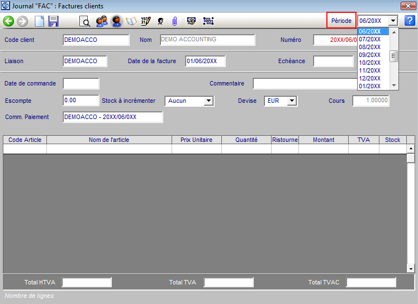Click the Date de commande field
The image size is (418, 304).
[x=81, y=83]
